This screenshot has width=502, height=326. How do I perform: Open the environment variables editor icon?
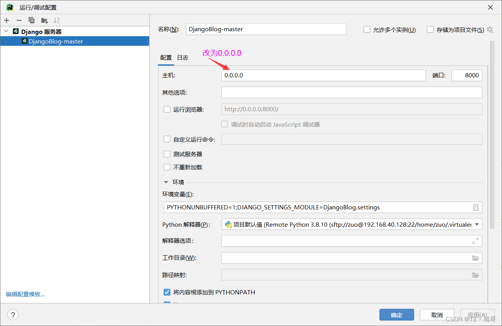pos(475,207)
